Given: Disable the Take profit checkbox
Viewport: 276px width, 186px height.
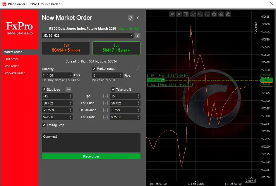Looking at the screenshot, I should coord(113,89).
